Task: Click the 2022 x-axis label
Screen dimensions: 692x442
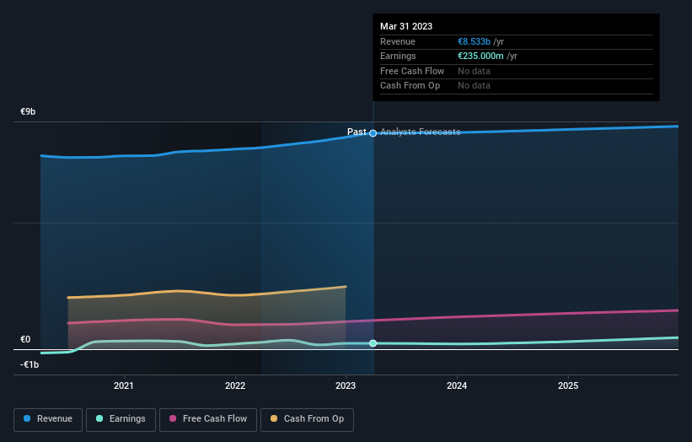Action: click(x=235, y=386)
